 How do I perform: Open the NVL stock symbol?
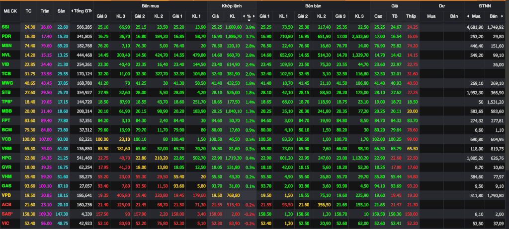point(6,55)
